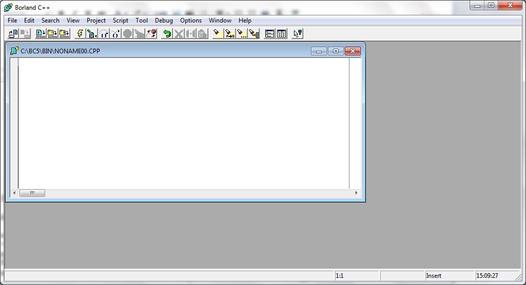Toggle breakpoint with the red stop-sign icon
The height and width of the screenshot is (285, 526).
click(151, 33)
